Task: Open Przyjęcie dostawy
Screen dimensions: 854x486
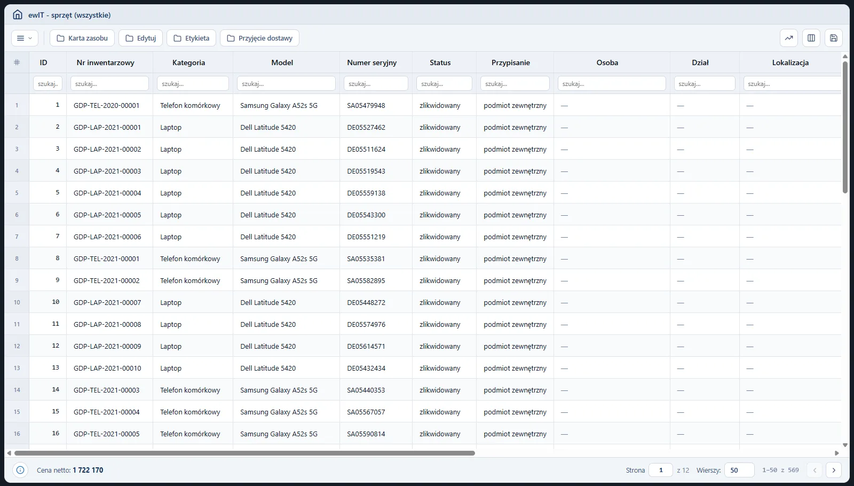Action: coord(260,38)
